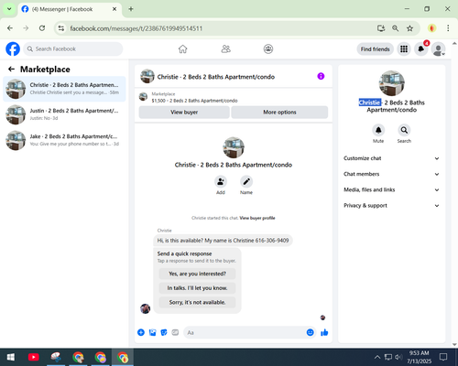Search in conversation using magnifier icon

[x=404, y=130]
